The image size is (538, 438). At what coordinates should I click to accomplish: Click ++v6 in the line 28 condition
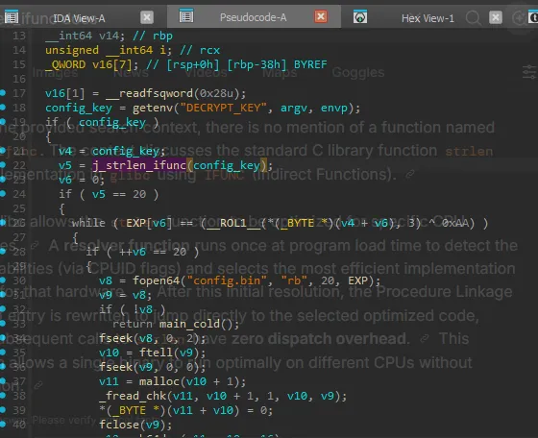coord(133,252)
